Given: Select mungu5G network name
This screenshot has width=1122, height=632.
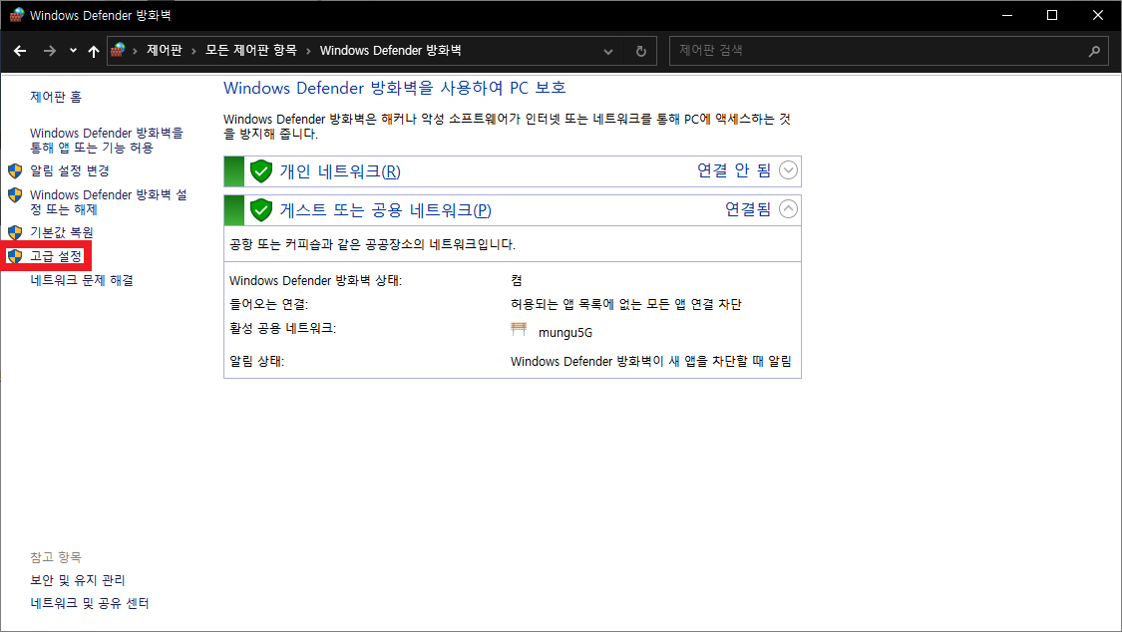Looking at the screenshot, I should click(565, 332).
